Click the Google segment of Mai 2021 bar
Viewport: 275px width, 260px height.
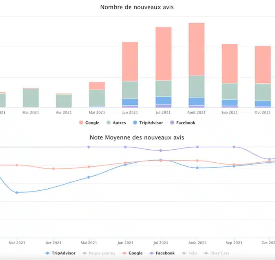coord(97,86)
